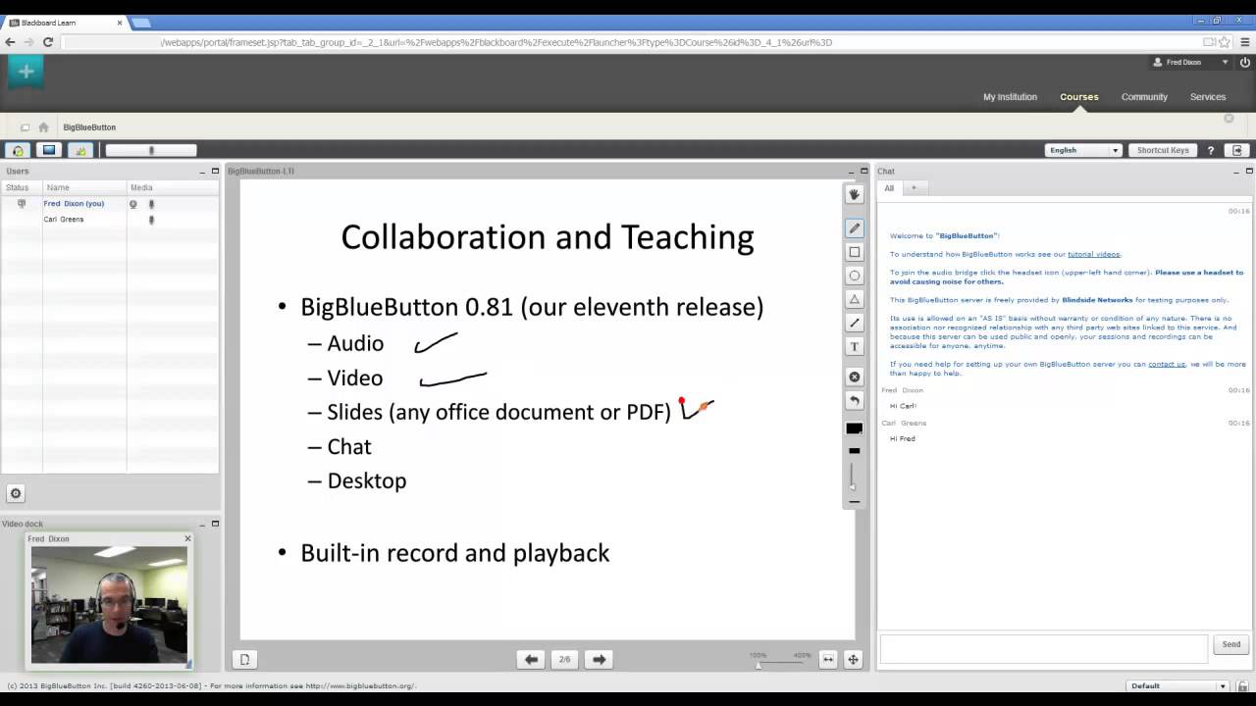1256x706 pixels.
Task: Minimize the Users panel
Action: click(x=203, y=171)
